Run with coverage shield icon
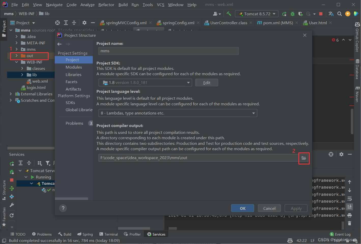Image resolution: width=361 pixels, height=244 pixels. [x=300, y=14]
